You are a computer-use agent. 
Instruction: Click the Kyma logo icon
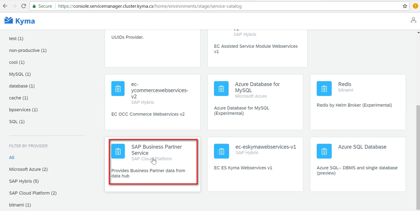9,21
